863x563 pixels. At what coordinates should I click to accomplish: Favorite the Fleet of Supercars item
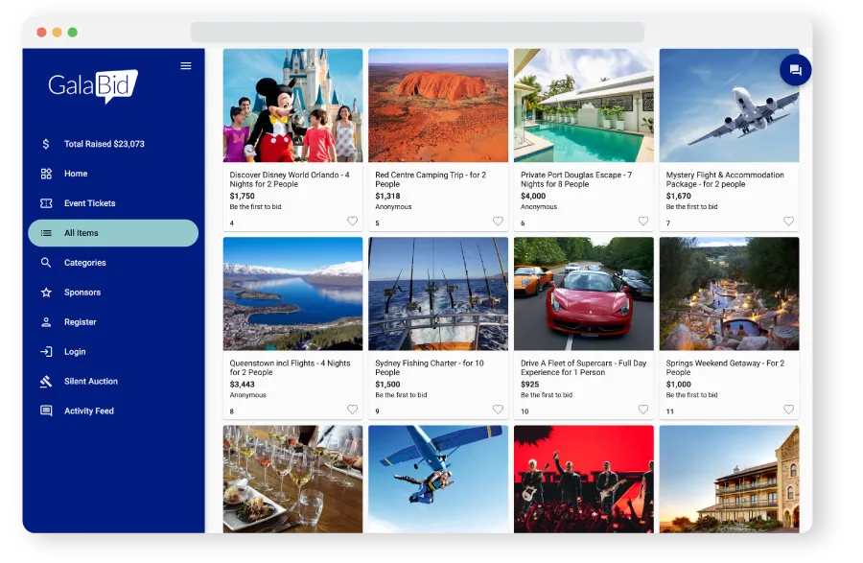(643, 410)
